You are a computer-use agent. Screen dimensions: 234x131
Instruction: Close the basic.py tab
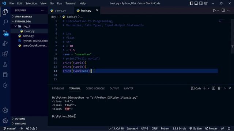coord(97,10)
